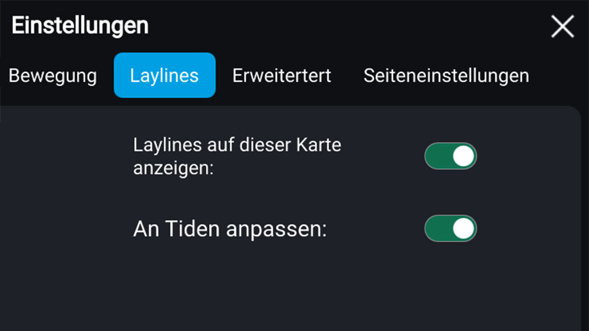
Task: Click the white knob of Tiden anpassen toggle
Action: point(464,229)
